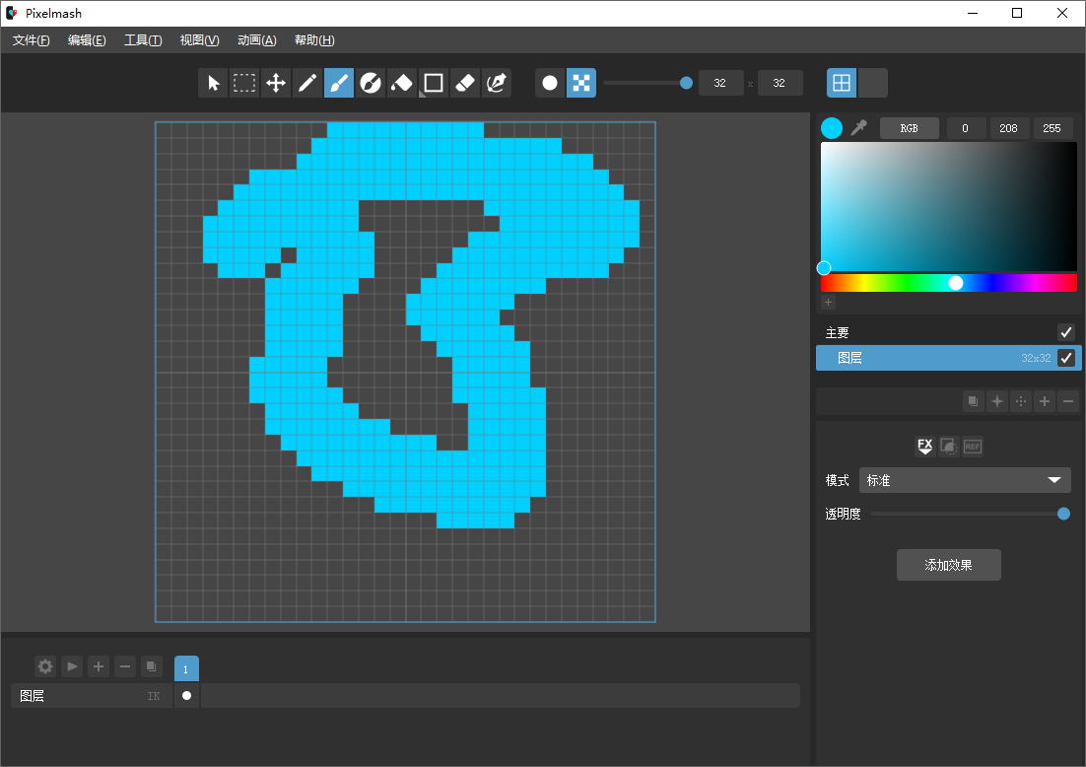The width and height of the screenshot is (1086, 767).
Task: Open the 动画(A) menu
Action: [x=257, y=40]
